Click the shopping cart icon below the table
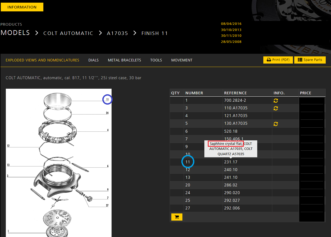Viewport: 331px width, 237px height. 177,217
